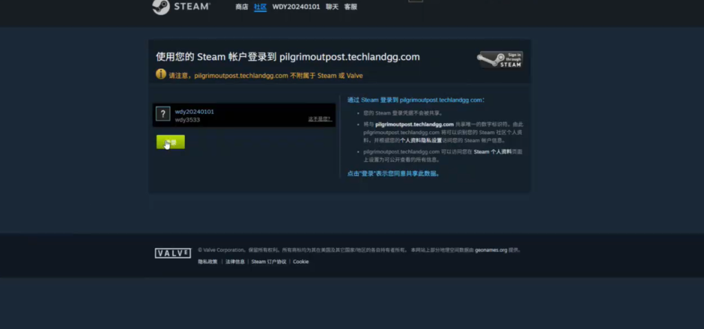704x329 pixels.
Task: Open the Cookie link in footer
Action: tap(300, 262)
